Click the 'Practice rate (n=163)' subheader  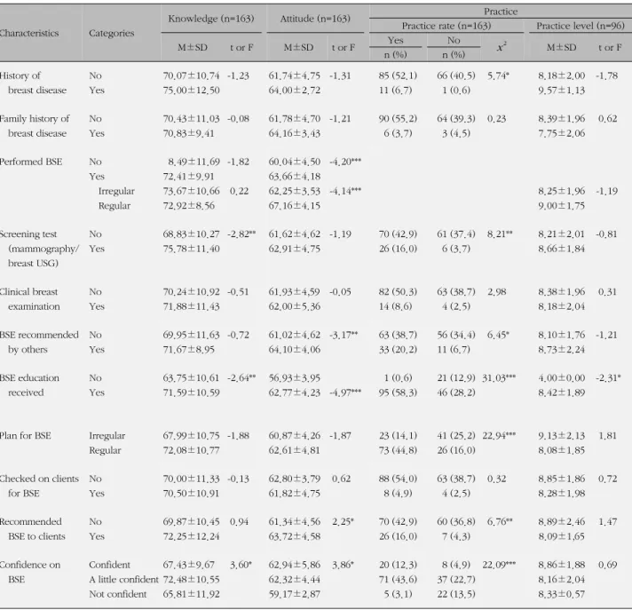[x=446, y=26]
